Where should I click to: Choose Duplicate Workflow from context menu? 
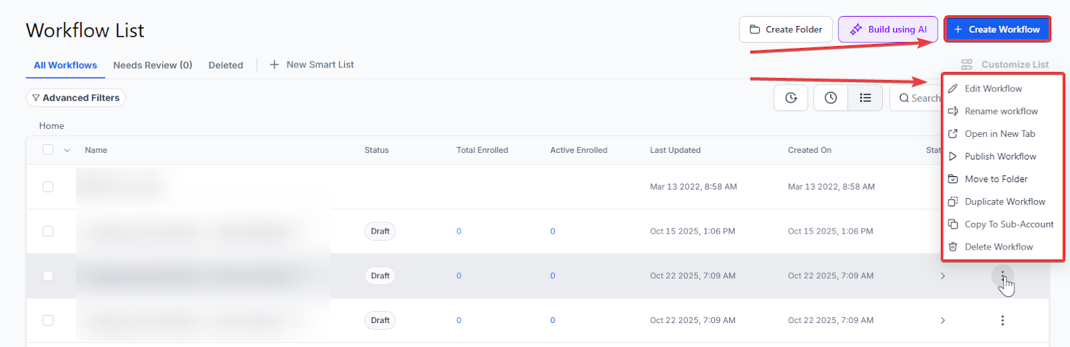pos(1004,202)
